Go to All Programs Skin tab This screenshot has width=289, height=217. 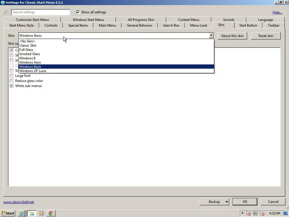pyautogui.click(x=141, y=20)
